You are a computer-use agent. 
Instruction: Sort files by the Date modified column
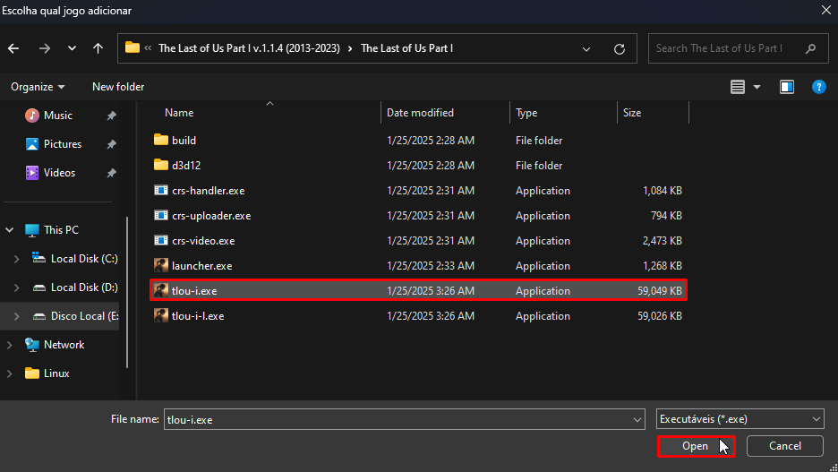[420, 113]
